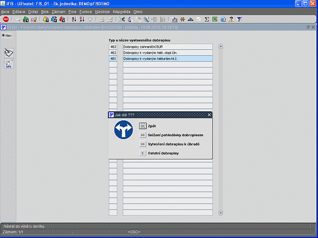Click the copy icon after the scissors
Viewport: 318px width, 238px height.
[130, 19]
